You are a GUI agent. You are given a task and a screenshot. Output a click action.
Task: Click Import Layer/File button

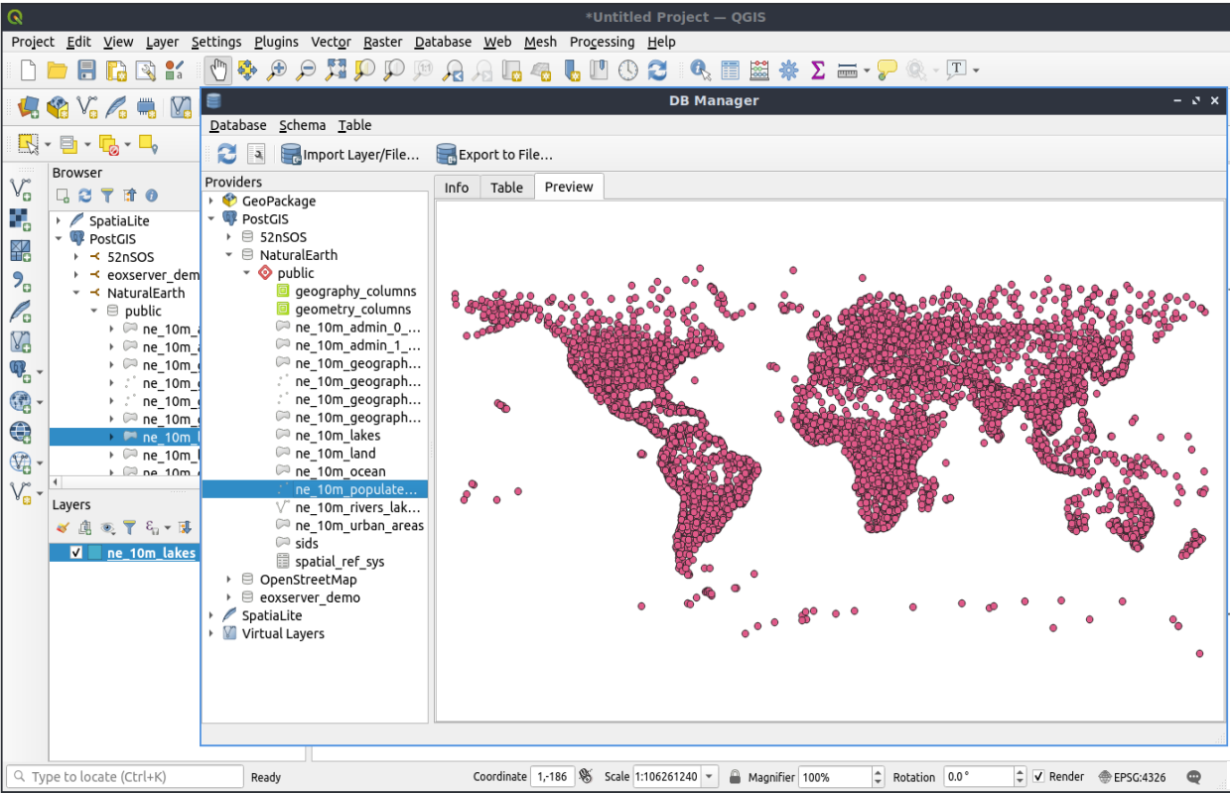[350, 154]
